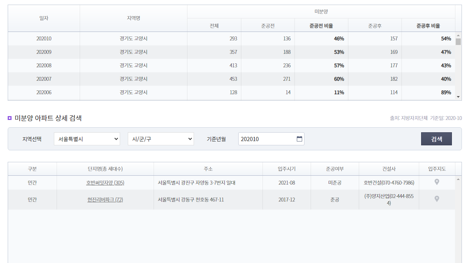Click builder 호반건설(070-4760-7986)
This screenshot has width=470, height=263.
389,183
